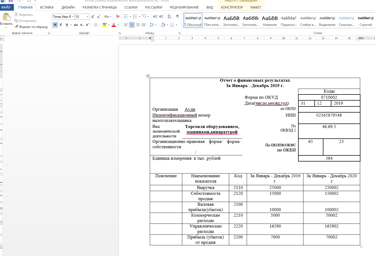The width and height of the screenshot is (375, 256).
Task: Switch to the РАЗМЕТКА СТРАНИЦЫ tab
Action: click(x=100, y=7)
